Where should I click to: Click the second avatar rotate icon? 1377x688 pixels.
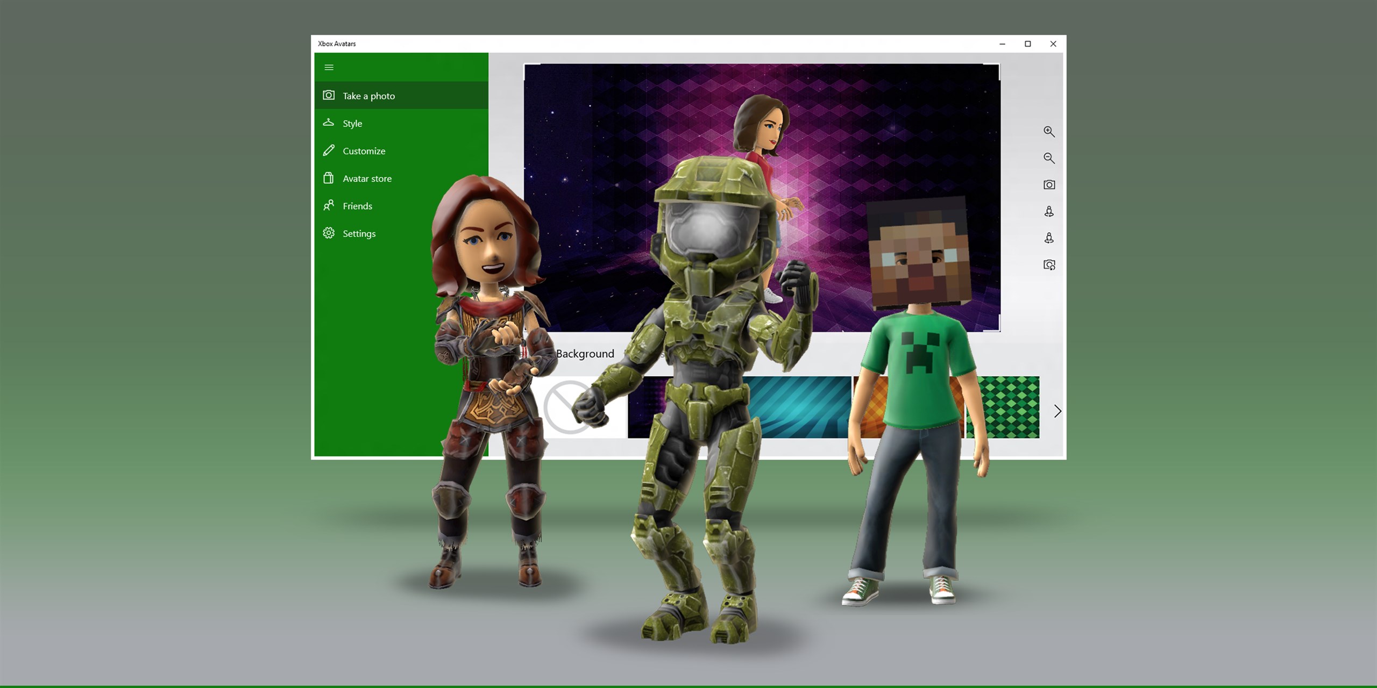pyautogui.click(x=1049, y=238)
